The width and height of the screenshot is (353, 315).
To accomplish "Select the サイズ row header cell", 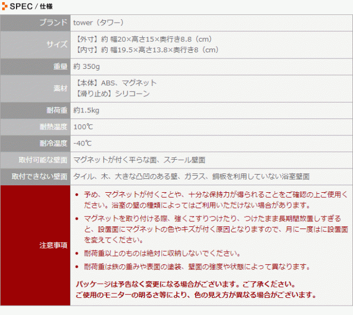I will (35, 45).
